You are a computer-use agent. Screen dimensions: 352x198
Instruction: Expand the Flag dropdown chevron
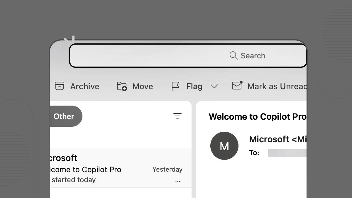pos(214,87)
